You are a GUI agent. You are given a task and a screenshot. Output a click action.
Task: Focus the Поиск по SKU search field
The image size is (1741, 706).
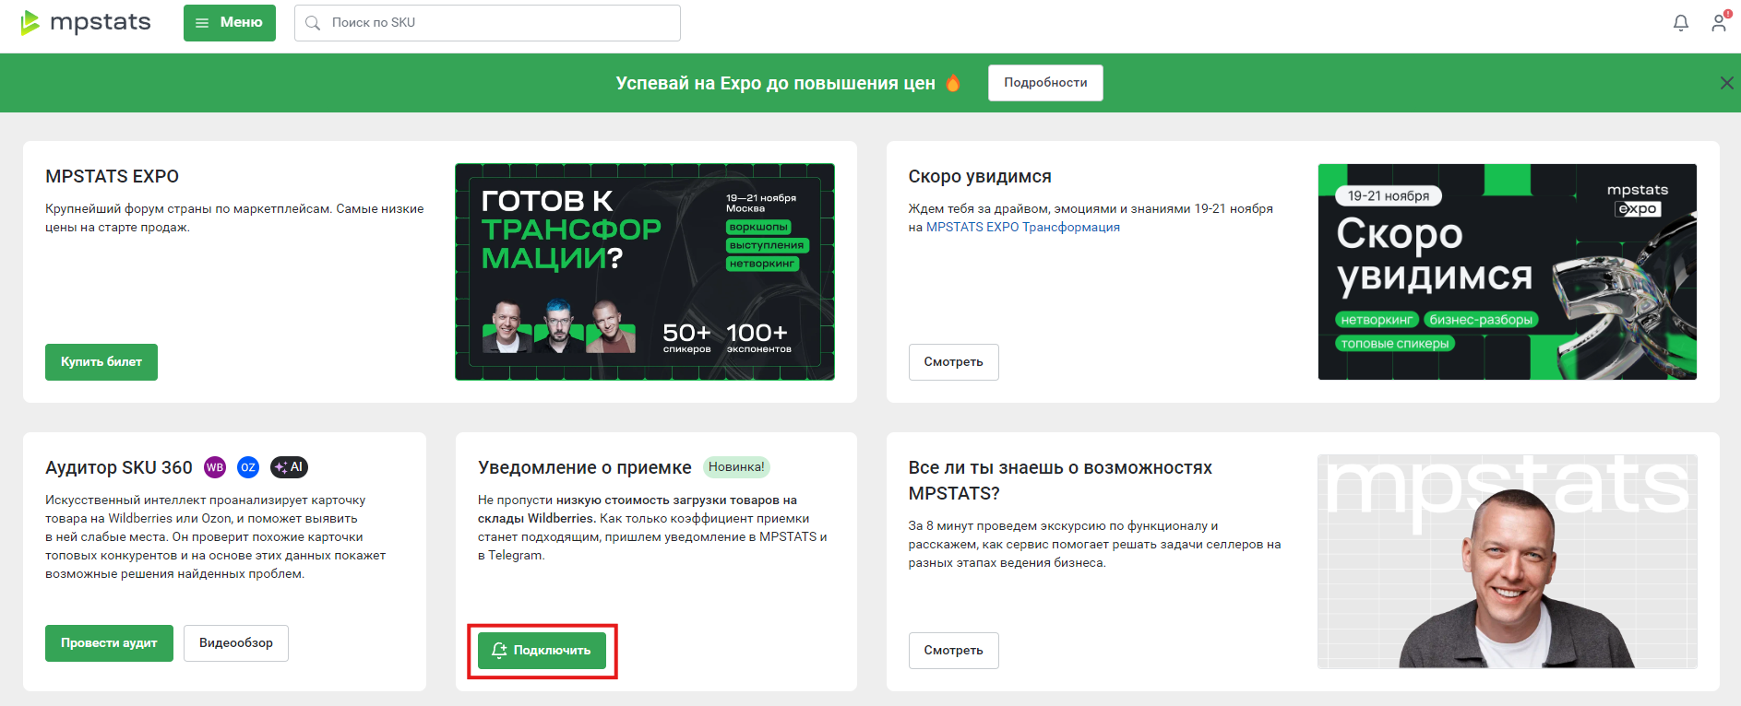click(x=487, y=23)
